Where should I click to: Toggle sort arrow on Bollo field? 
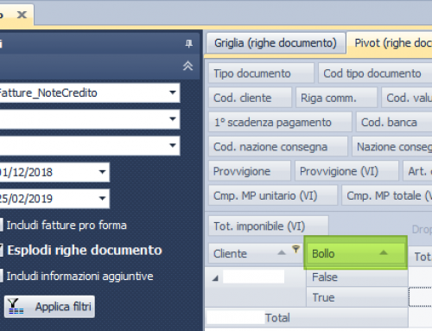(384, 253)
